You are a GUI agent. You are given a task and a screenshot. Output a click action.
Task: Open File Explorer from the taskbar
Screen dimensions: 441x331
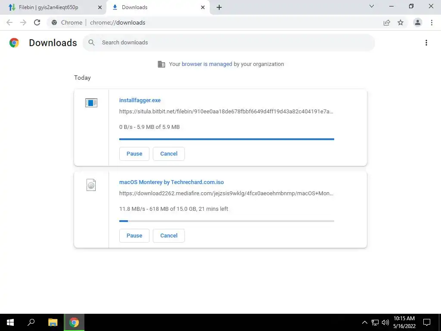tap(53, 322)
